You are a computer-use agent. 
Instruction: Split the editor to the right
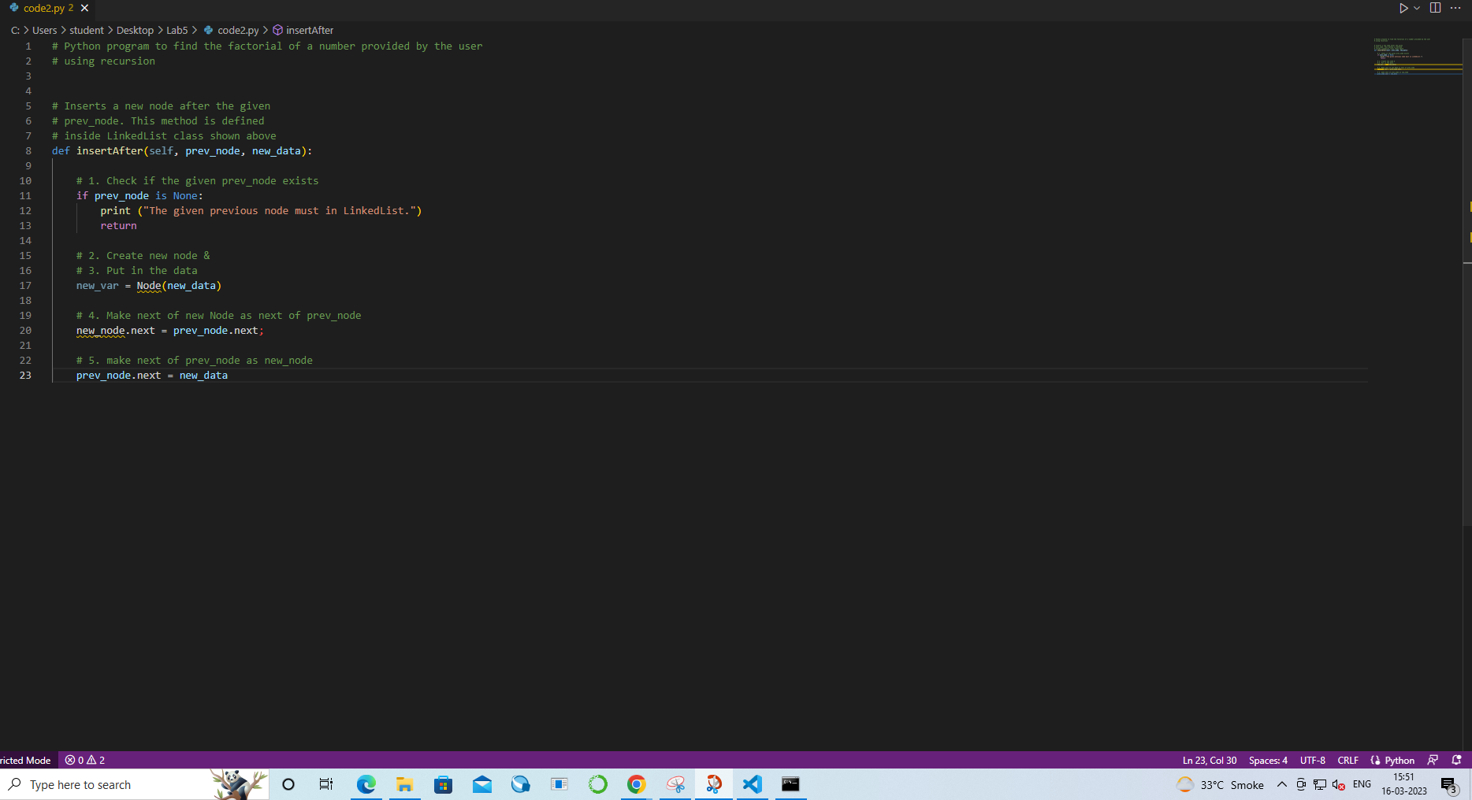[1436, 8]
